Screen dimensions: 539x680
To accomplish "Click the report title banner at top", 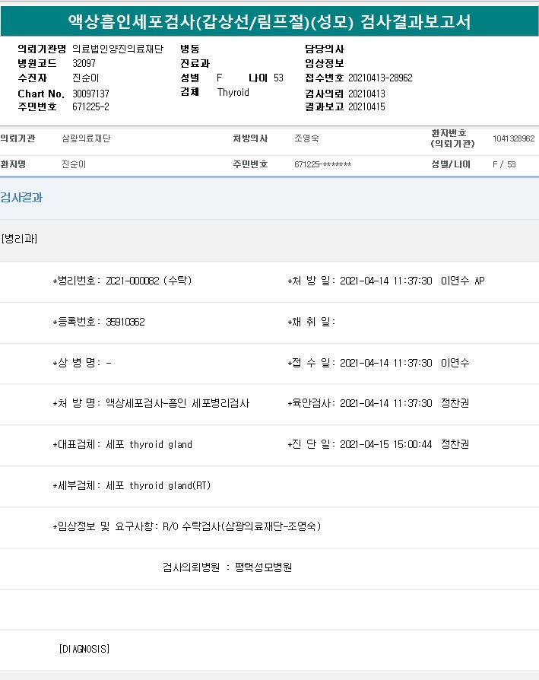I will pos(269,22).
